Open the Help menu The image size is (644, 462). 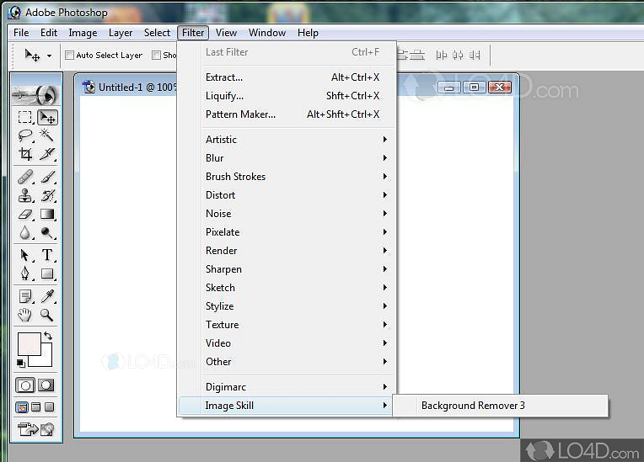click(308, 32)
